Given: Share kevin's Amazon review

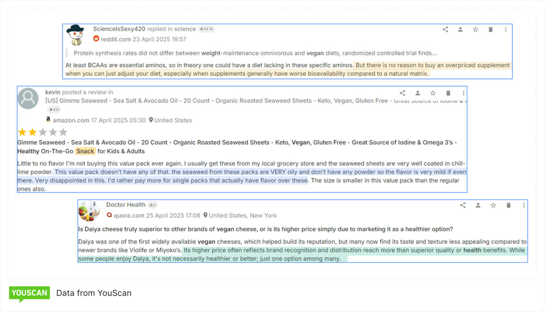Looking at the screenshot, I should point(402,93).
